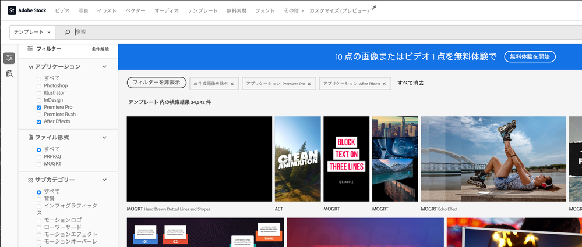
Task: Click the search magnifier icon
Action: (67, 32)
